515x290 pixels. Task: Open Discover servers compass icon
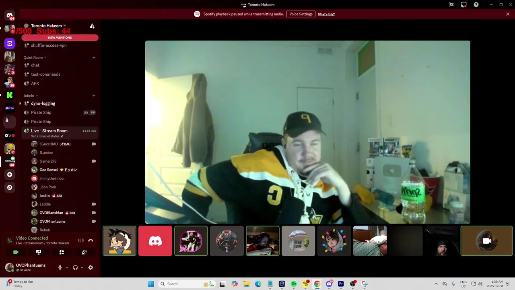pos(10,187)
